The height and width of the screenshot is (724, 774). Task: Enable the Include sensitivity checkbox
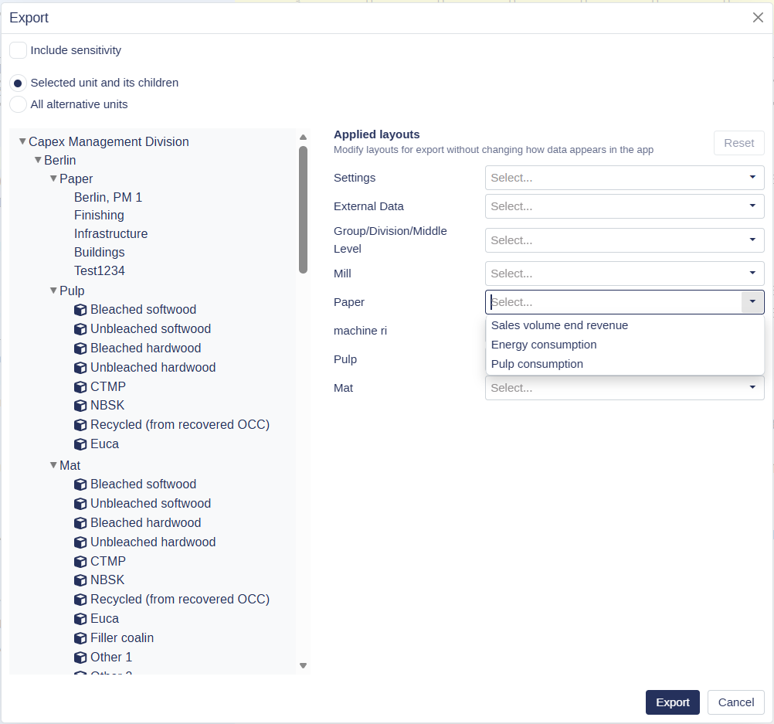click(x=18, y=50)
